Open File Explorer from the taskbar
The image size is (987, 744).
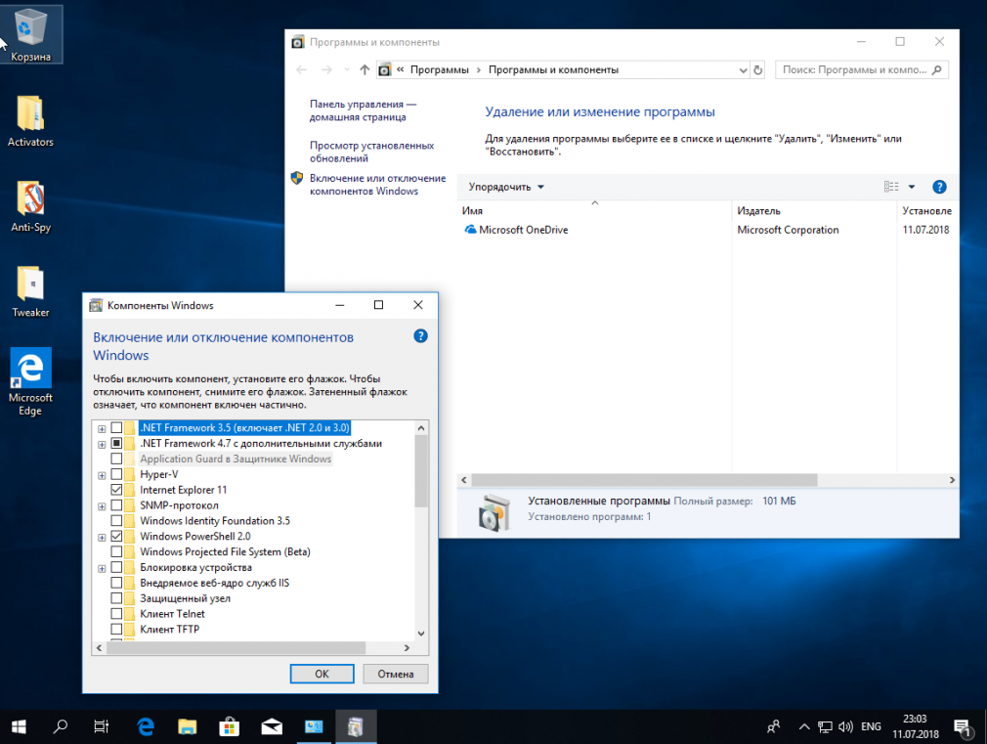point(187,727)
